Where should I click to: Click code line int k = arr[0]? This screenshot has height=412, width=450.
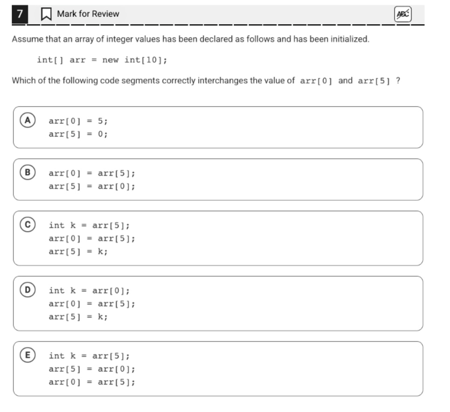(89, 291)
